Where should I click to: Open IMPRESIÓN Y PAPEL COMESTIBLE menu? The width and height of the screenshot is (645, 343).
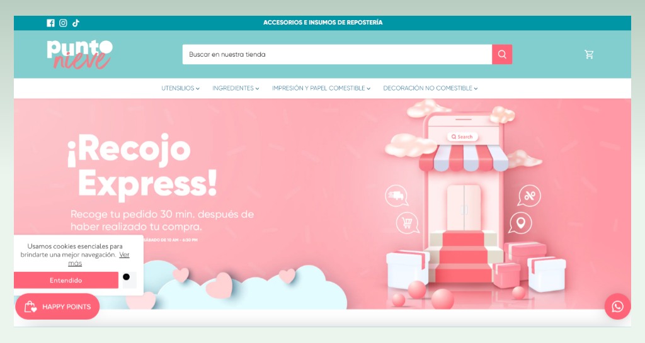321,88
